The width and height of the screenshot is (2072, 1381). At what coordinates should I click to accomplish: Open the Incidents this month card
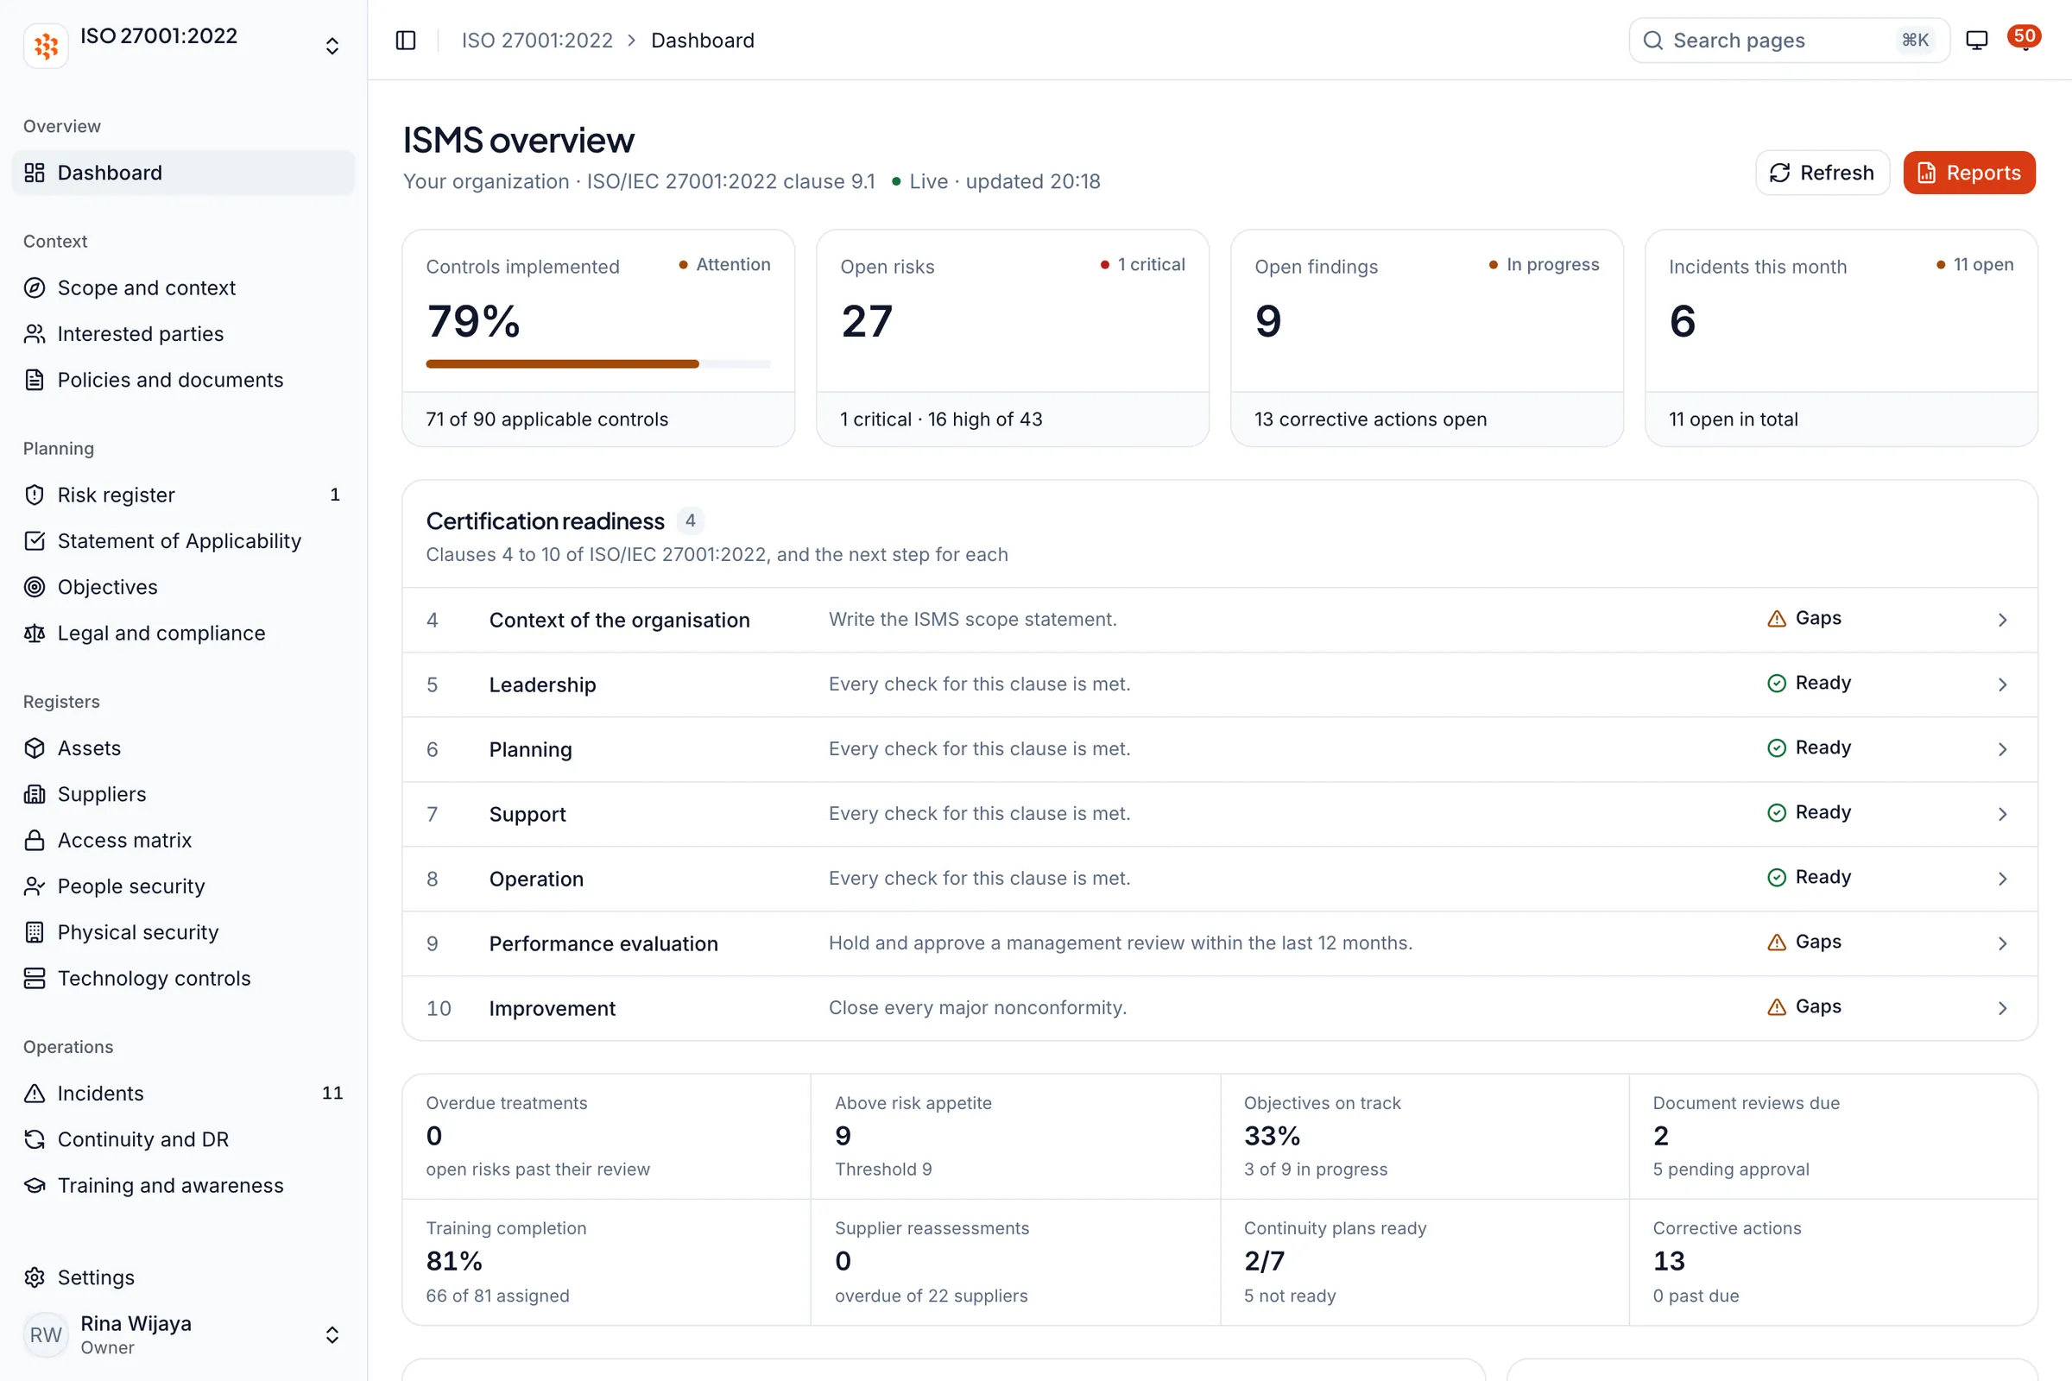point(1841,338)
